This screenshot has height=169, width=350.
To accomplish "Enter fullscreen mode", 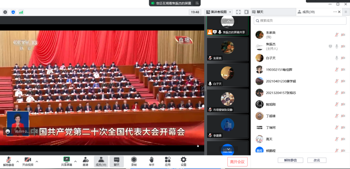I will [x=238, y=12].
